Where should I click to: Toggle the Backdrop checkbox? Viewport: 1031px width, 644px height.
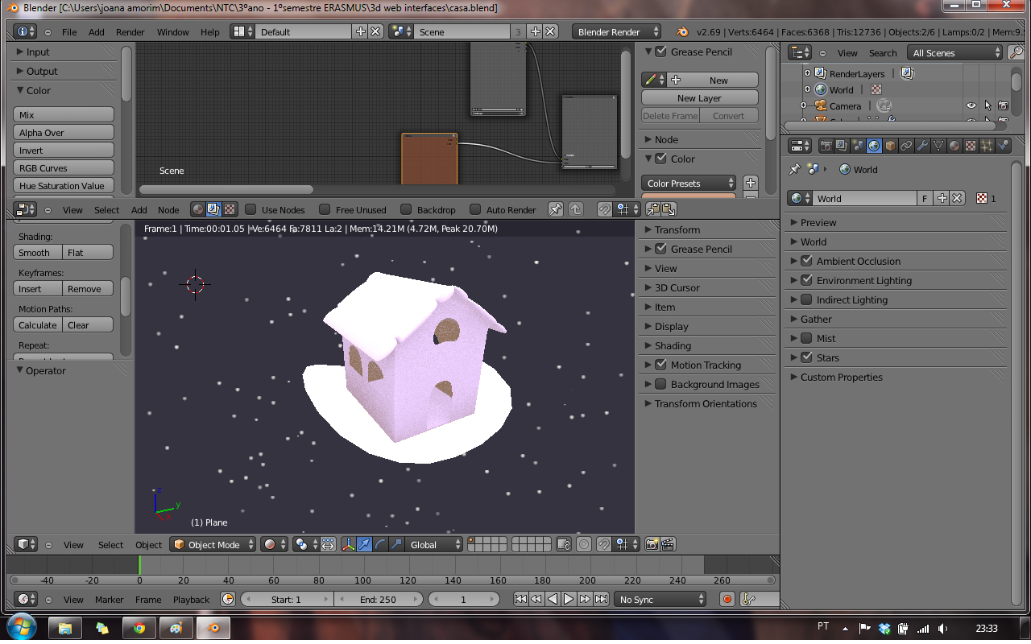pyautogui.click(x=406, y=209)
